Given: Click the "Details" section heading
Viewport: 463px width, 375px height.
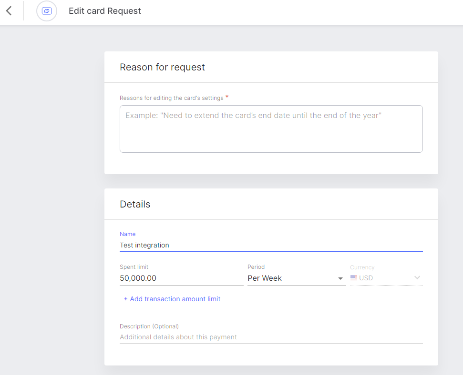Looking at the screenshot, I should point(135,204).
